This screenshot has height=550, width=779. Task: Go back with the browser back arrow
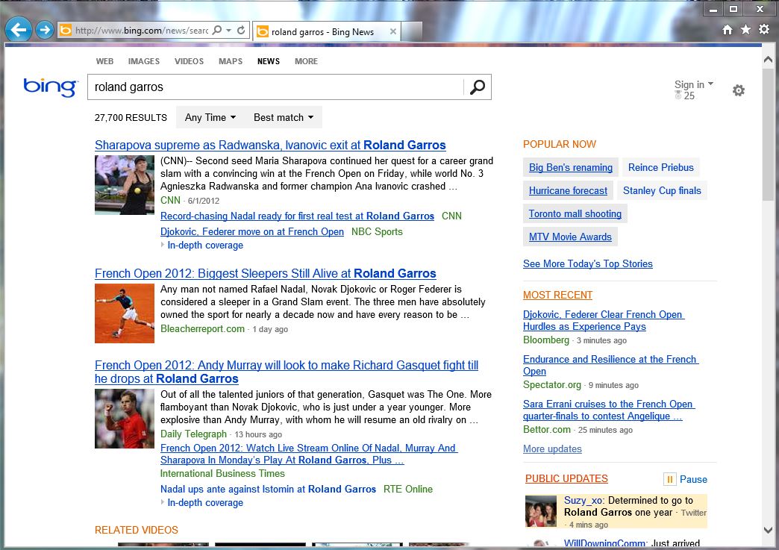coord(19,31)
